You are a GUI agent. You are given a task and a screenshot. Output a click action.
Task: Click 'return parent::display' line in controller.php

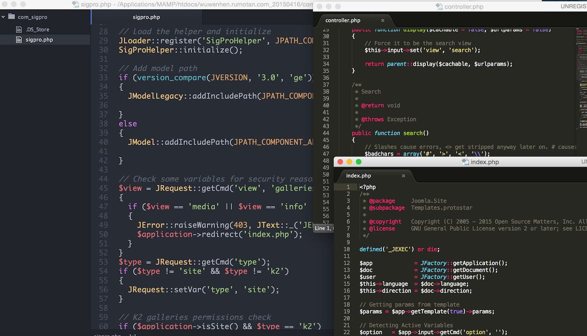pos(438,64)
